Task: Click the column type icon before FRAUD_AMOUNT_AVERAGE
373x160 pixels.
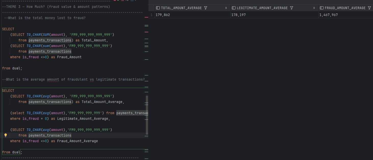Action: point(321,8)
